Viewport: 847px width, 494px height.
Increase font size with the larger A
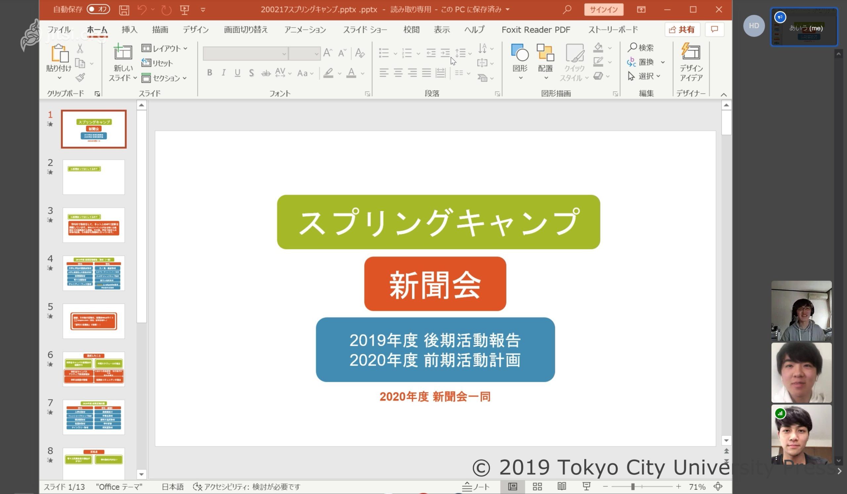[x=328, y=53]
